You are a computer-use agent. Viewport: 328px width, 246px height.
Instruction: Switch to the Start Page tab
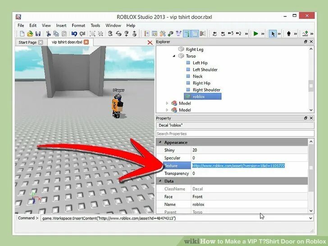point(27,42)
